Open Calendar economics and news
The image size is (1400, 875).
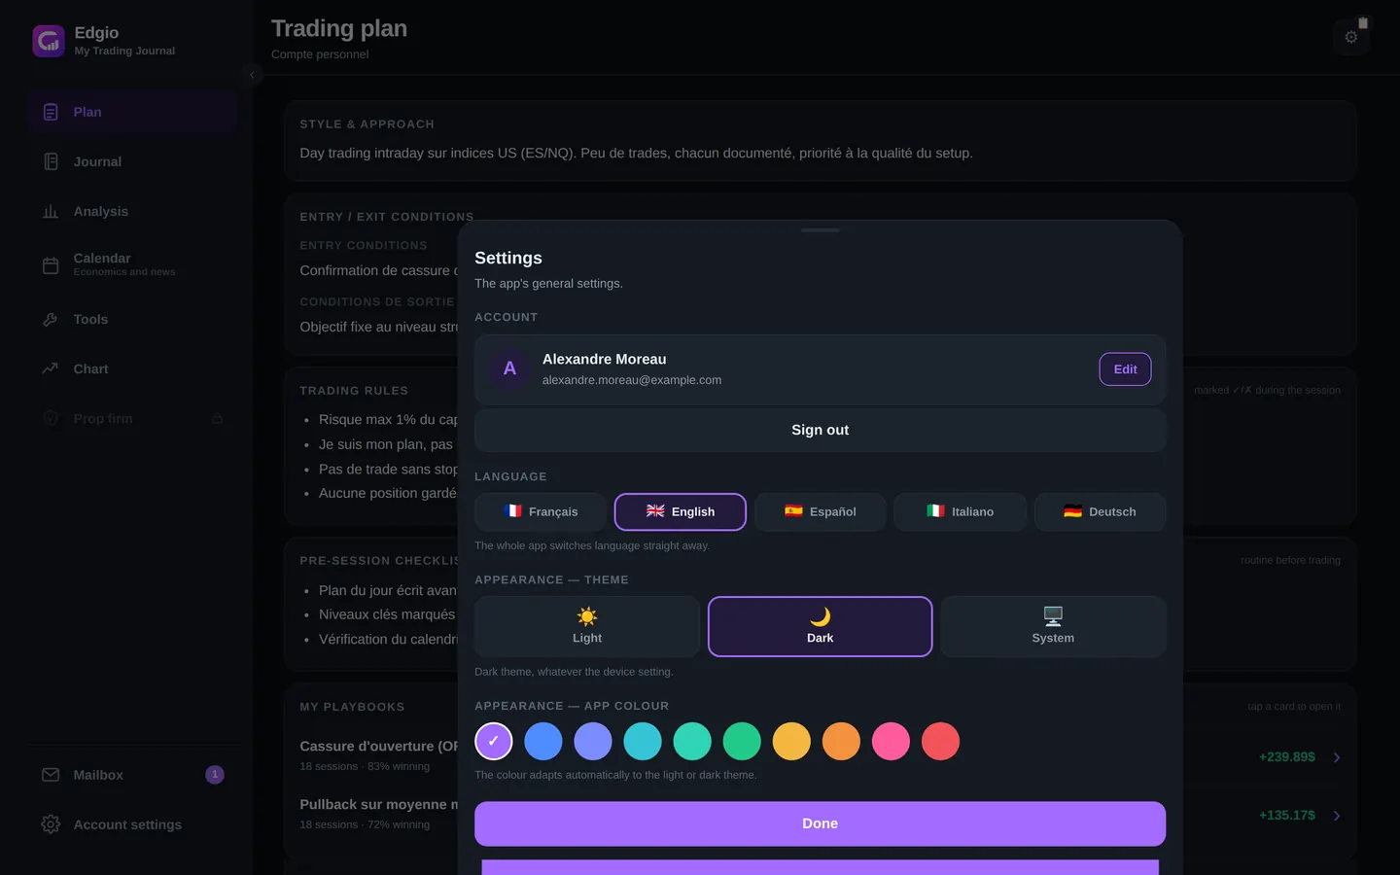(x=132, y=264)
